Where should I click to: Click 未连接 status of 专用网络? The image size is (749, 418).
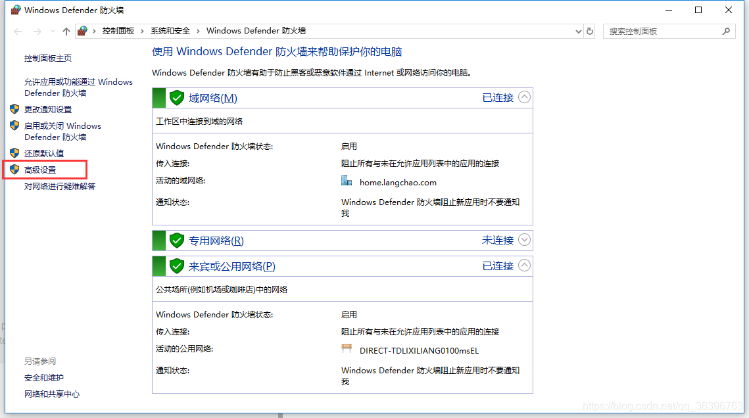coord(498,240)
